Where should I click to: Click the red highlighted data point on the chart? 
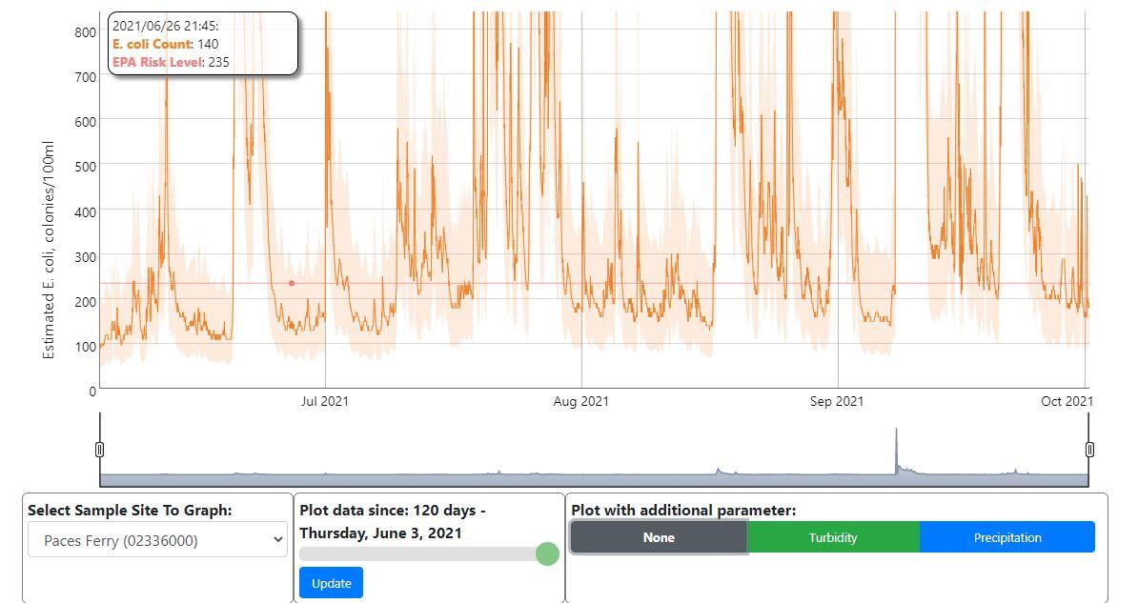click(x=291, y=283)
